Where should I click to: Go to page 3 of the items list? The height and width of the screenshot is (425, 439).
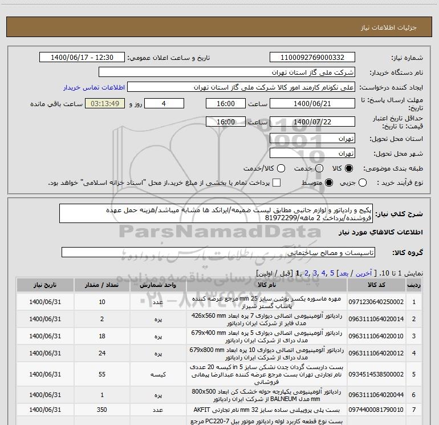click(x=315, y=273)
